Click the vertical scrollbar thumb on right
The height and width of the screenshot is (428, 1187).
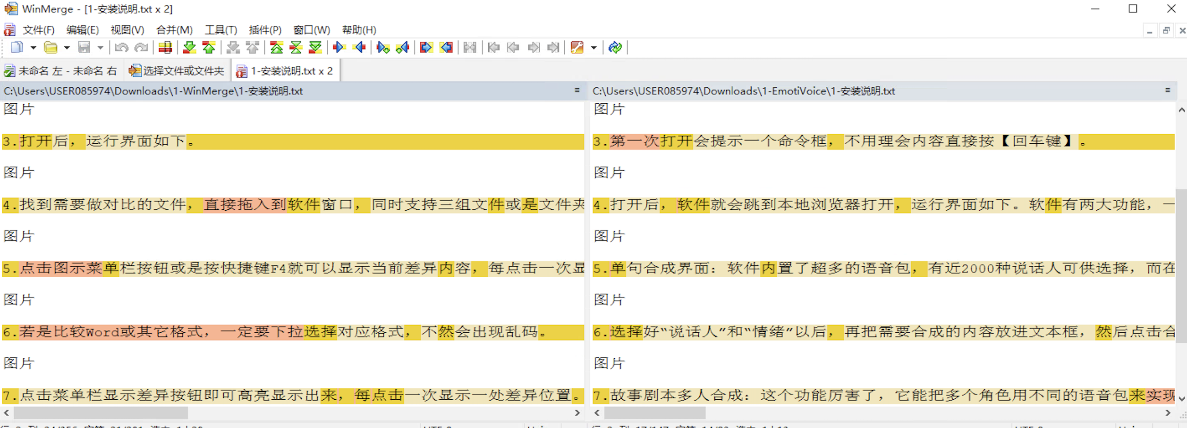(1181, 266)
